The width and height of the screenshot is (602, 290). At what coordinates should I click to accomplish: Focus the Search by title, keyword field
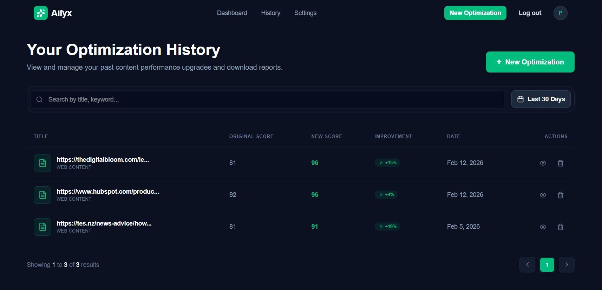[x=267, y=99]
